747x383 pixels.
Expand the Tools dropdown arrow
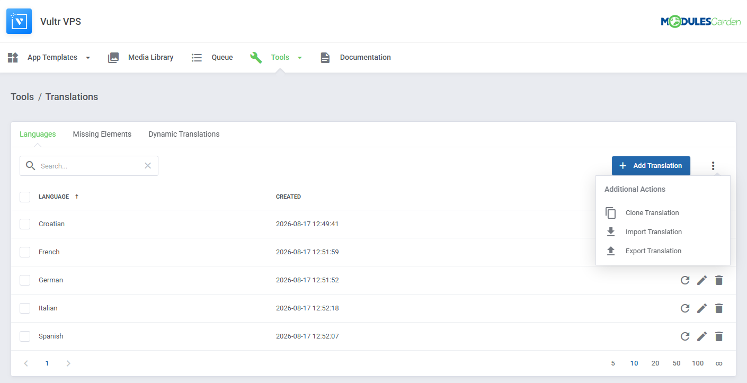(300, 58)
